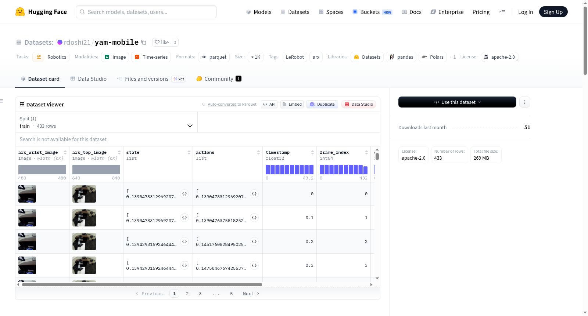Expand the state cell in frame 3 row
The image size is (588, 316).
tap(184, 265)
